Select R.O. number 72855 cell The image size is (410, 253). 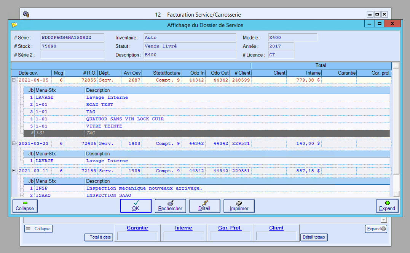point(81,80)
